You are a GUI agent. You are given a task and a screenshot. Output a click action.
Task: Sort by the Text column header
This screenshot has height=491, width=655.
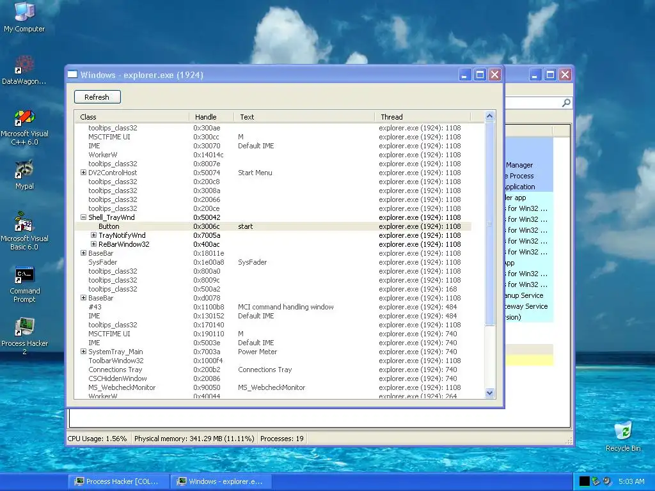tap(304, 117)
